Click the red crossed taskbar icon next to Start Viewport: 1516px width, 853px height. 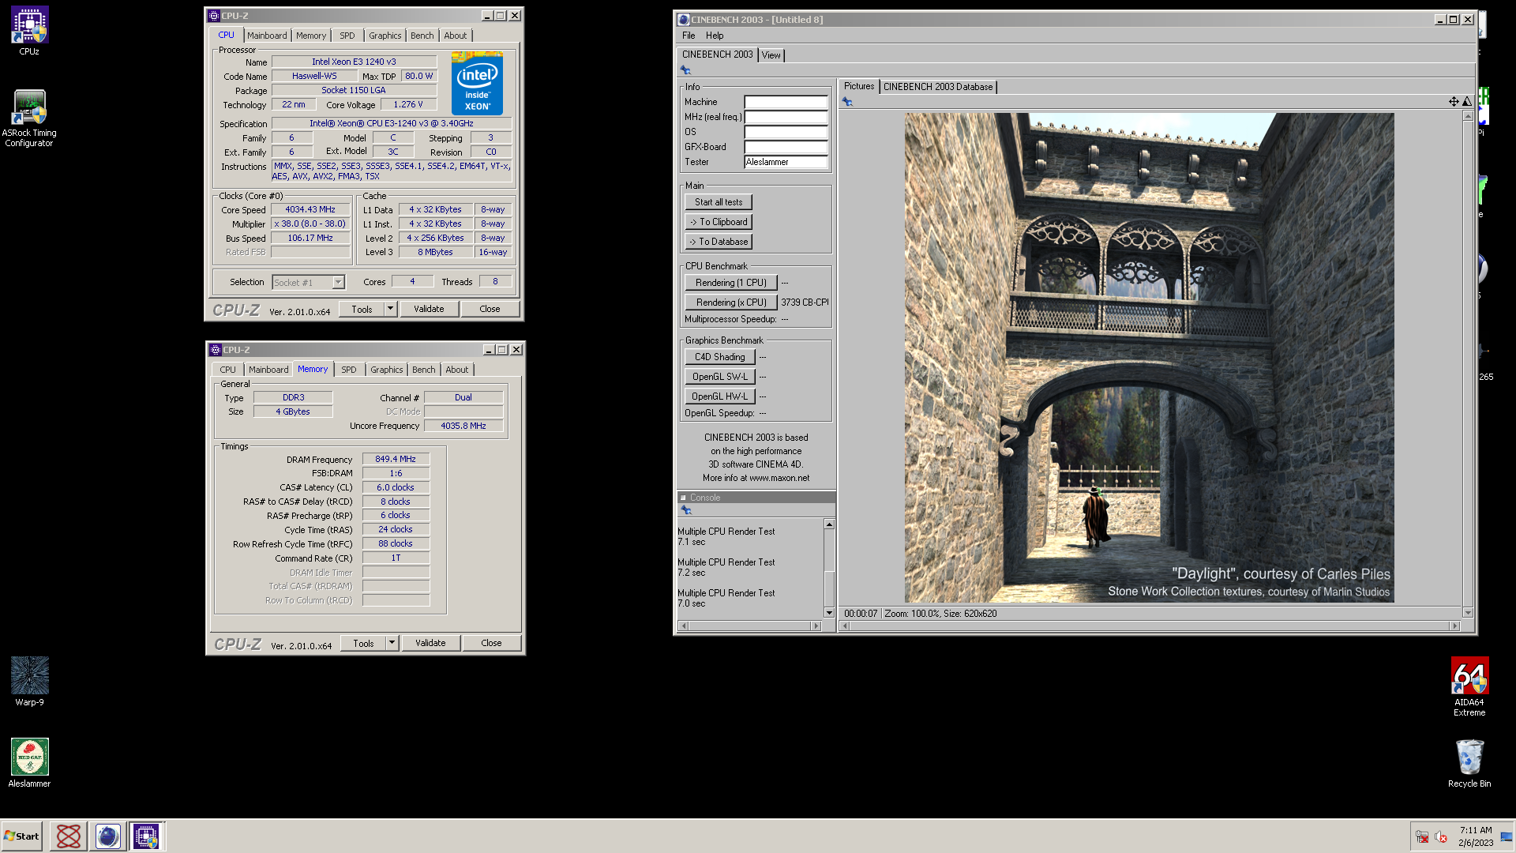point(69,836)
